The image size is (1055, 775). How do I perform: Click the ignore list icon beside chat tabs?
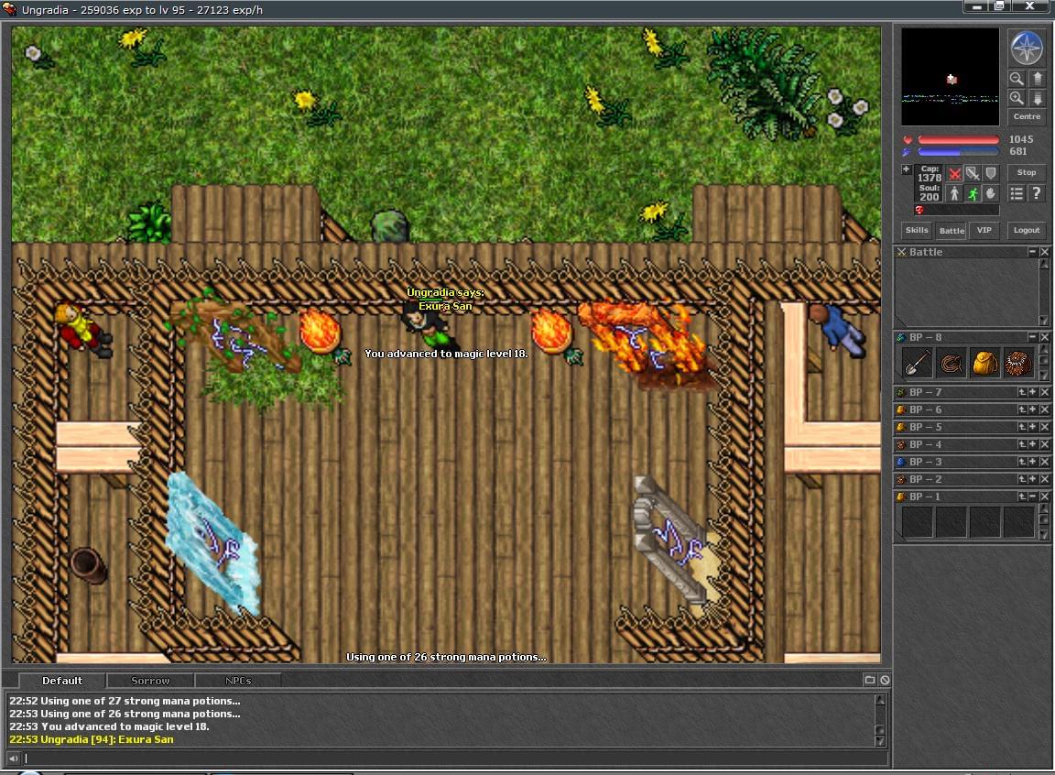coord(885,680)
